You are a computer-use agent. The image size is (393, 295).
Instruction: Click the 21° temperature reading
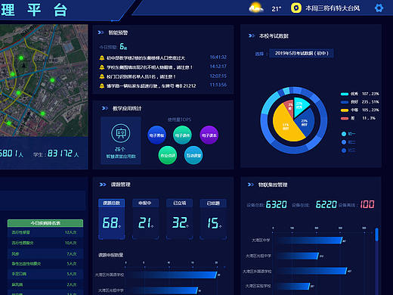coord(276,9)
